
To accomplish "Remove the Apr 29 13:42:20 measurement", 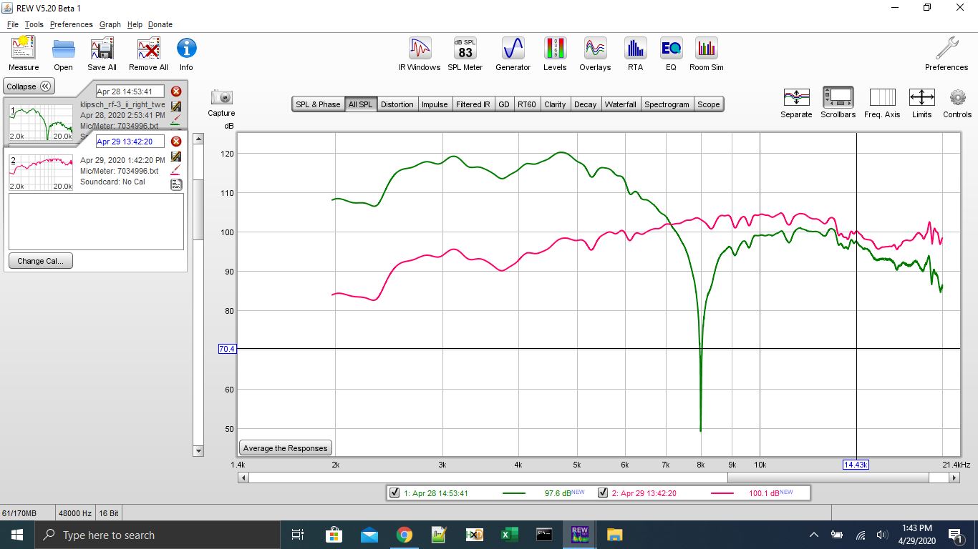I will [176, 142].
